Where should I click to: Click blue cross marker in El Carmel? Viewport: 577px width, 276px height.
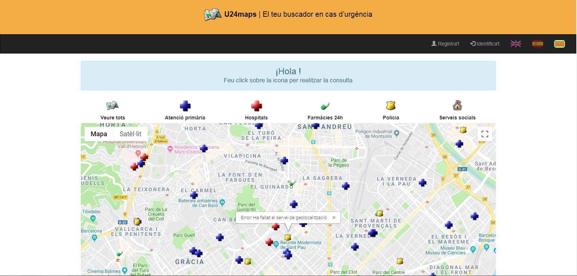pos(194,195)
